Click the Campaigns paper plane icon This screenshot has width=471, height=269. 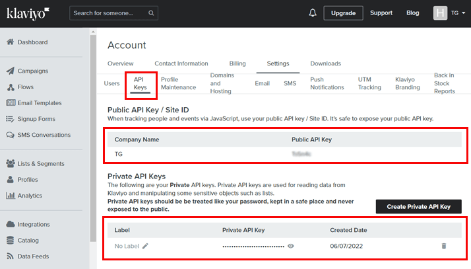(x=11, y=71)
